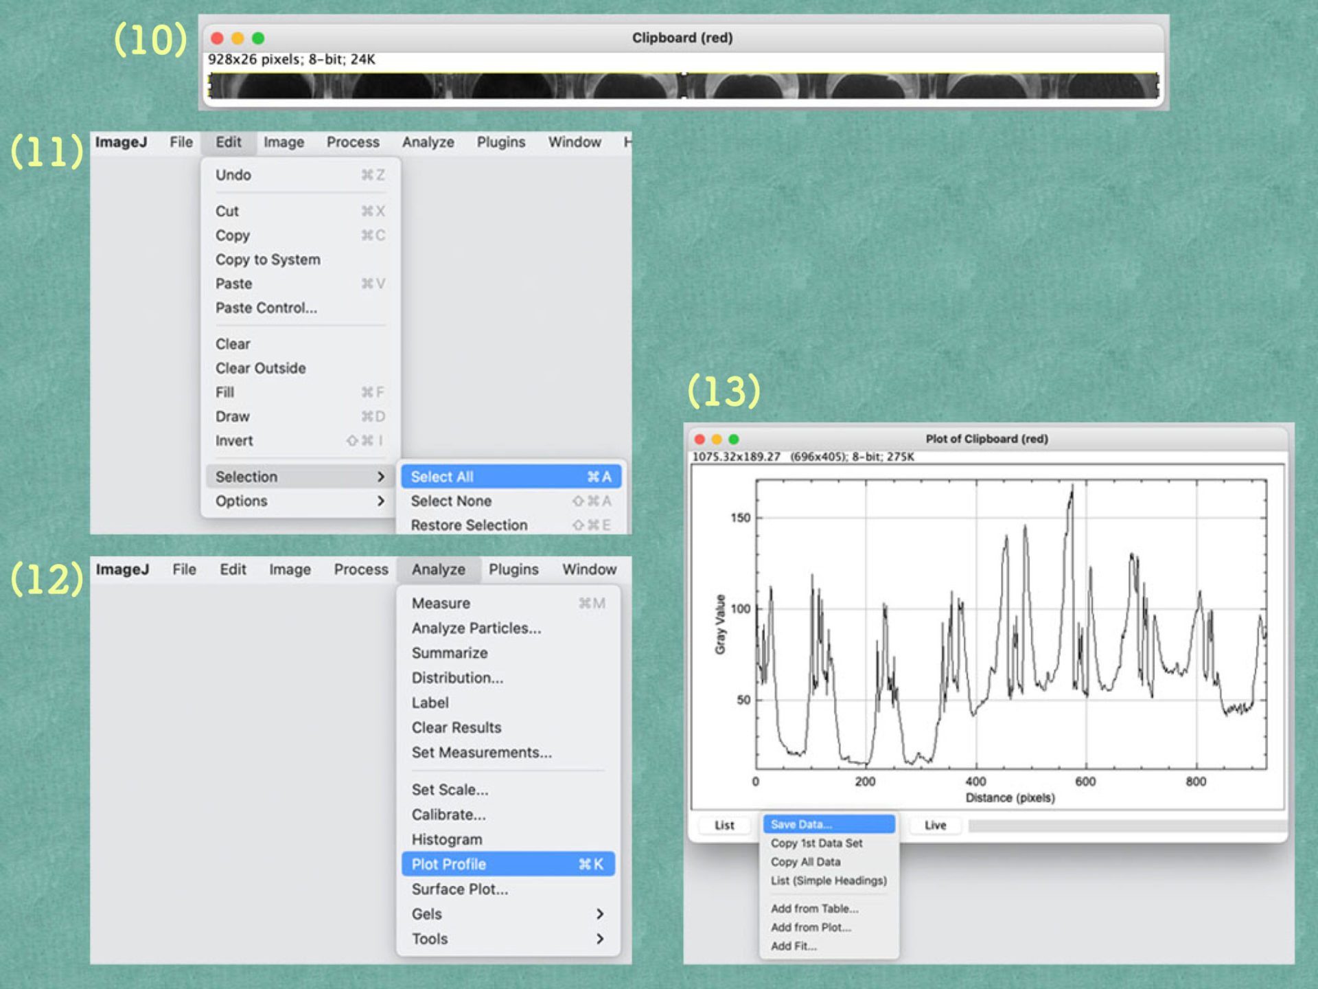
Task: Click Copy to System in Edit menu
Action: click(x=268, y=260)
